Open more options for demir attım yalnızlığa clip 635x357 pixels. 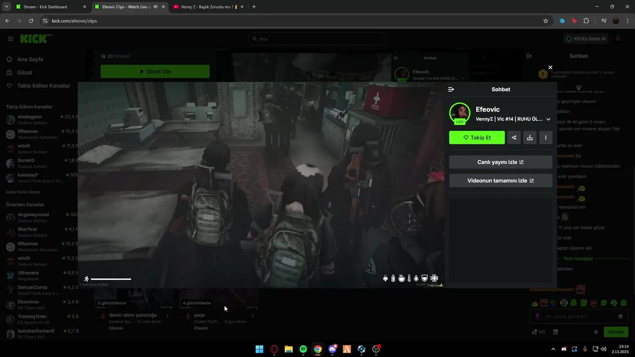click(x=168, y=315)
